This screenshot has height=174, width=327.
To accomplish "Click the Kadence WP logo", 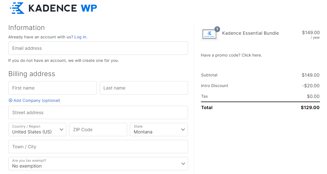I will [53, 8].
